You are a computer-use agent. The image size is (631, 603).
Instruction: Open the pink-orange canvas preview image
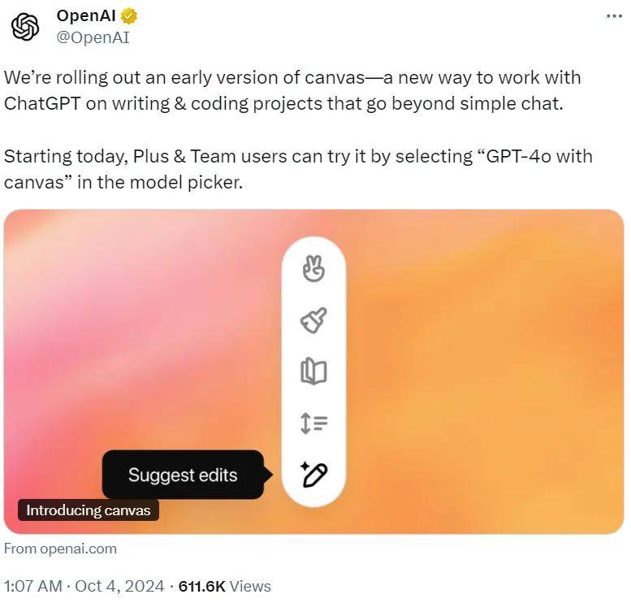(x=314, y=371)
